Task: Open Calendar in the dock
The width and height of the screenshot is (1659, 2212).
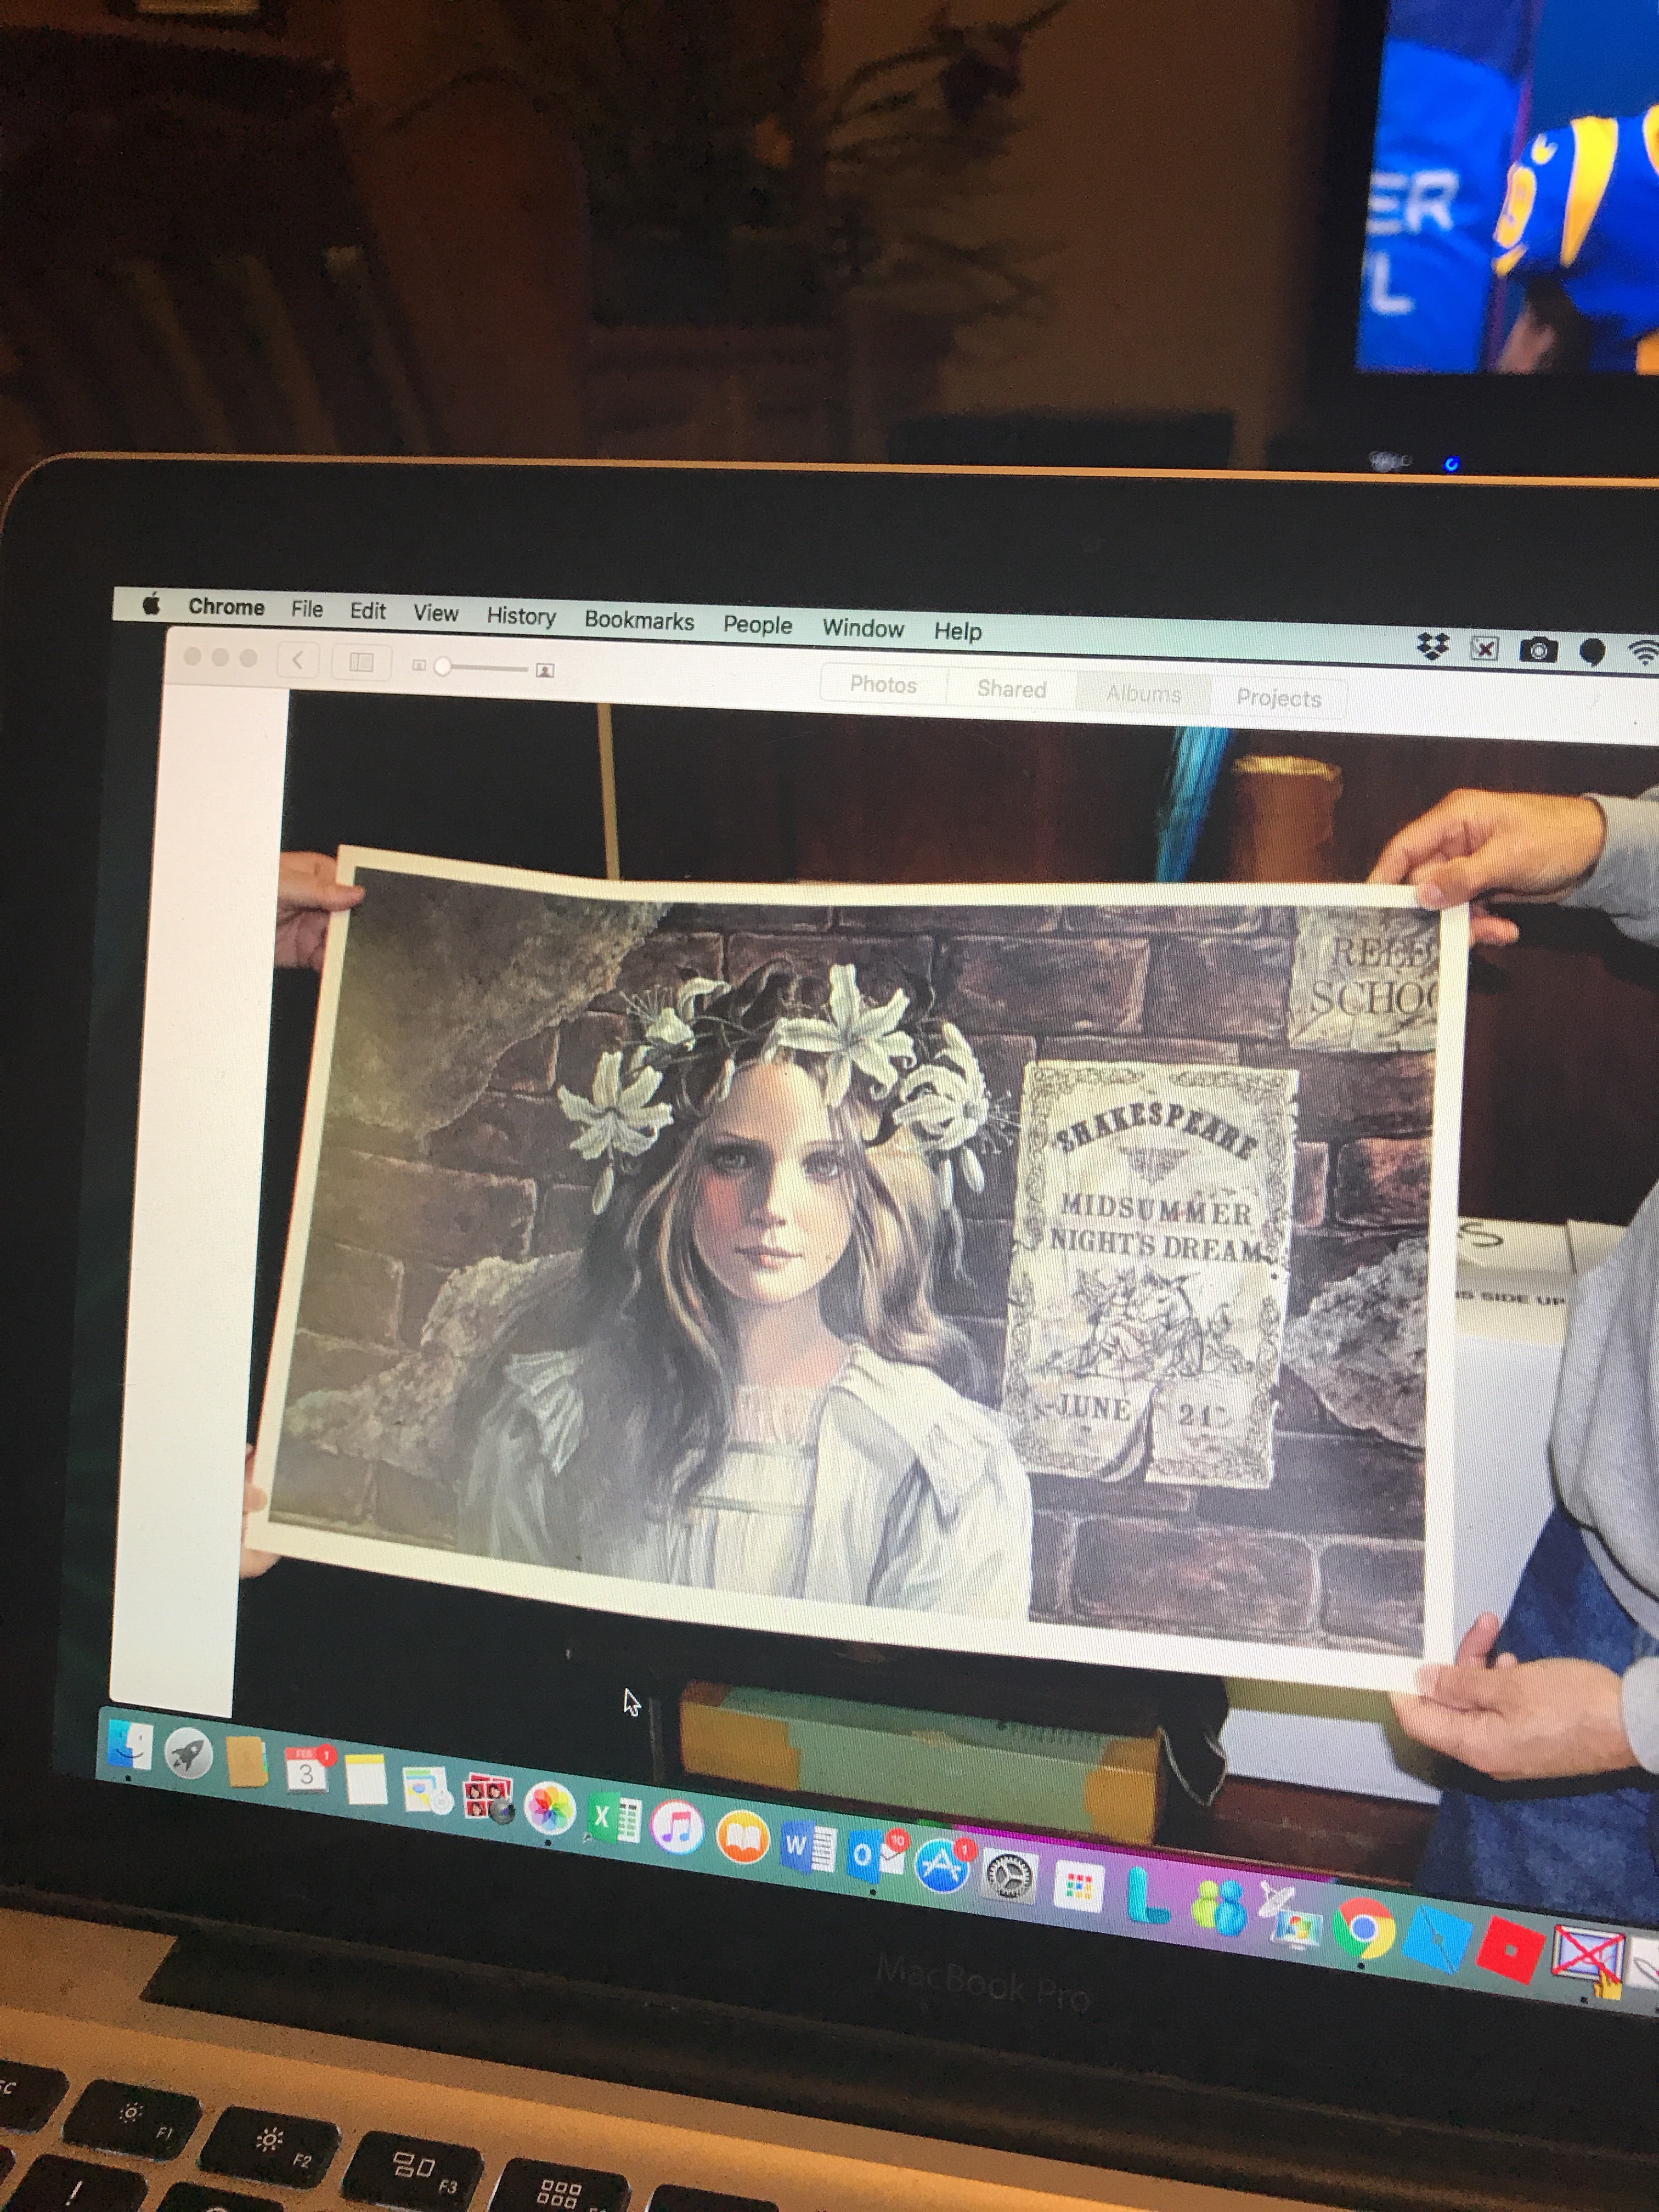Action: point(307,1770)
